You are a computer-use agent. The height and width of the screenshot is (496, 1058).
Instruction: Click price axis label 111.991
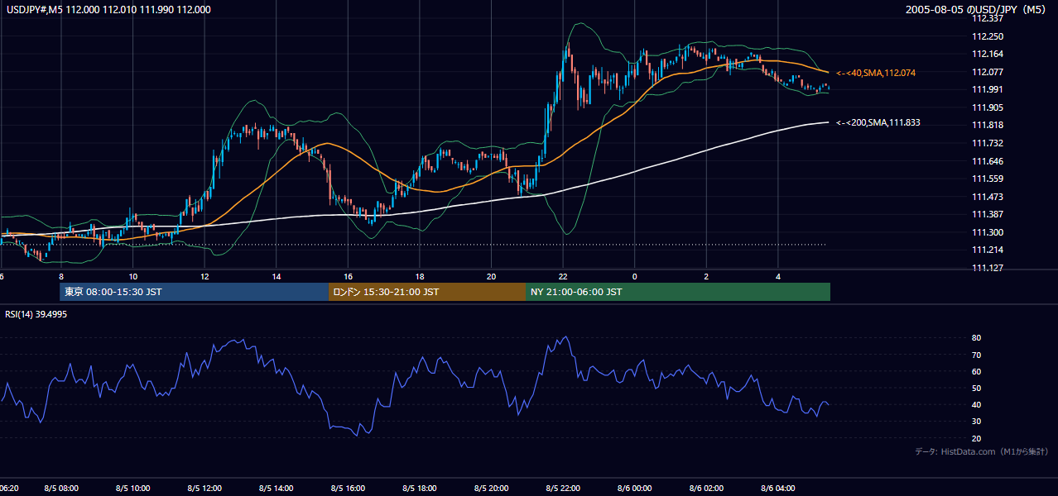coord(988,90)
